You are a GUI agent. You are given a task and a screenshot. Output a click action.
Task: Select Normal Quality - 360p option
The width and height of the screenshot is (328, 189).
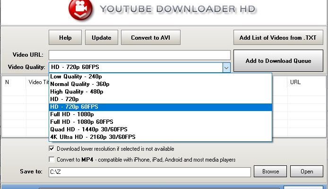(x=160, y=84)
